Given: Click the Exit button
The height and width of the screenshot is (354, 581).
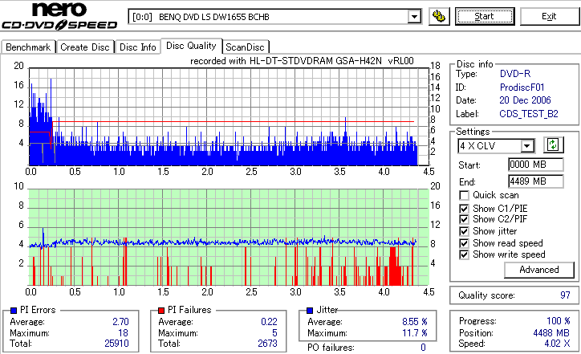Looking at the screenshot, I should point(549,16).
